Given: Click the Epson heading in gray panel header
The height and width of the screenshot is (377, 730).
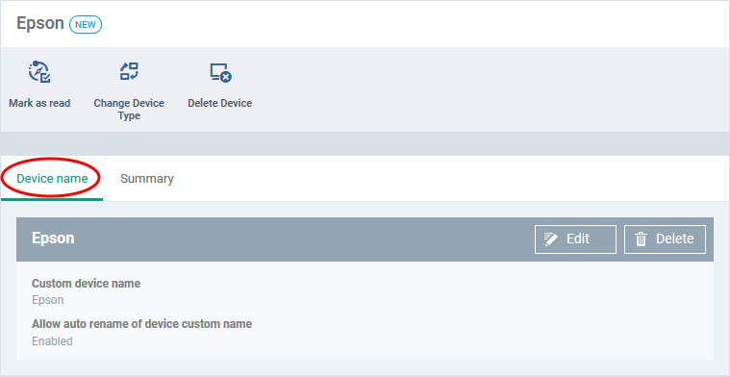Looking at the screenshot, I should coord(53,239).
